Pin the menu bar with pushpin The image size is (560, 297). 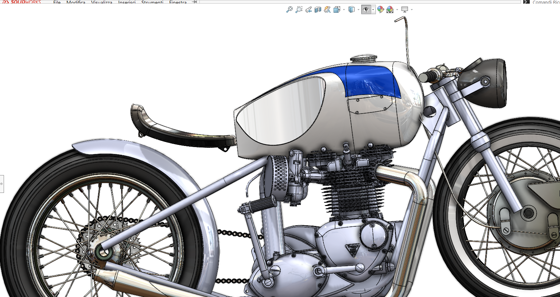click(x=195, y=2)
